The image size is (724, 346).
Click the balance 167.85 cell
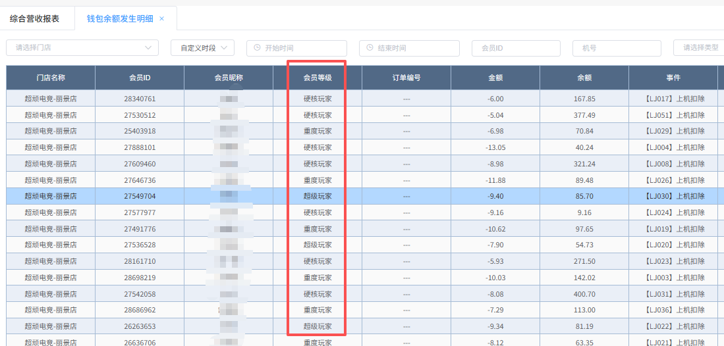coord(584,98)
